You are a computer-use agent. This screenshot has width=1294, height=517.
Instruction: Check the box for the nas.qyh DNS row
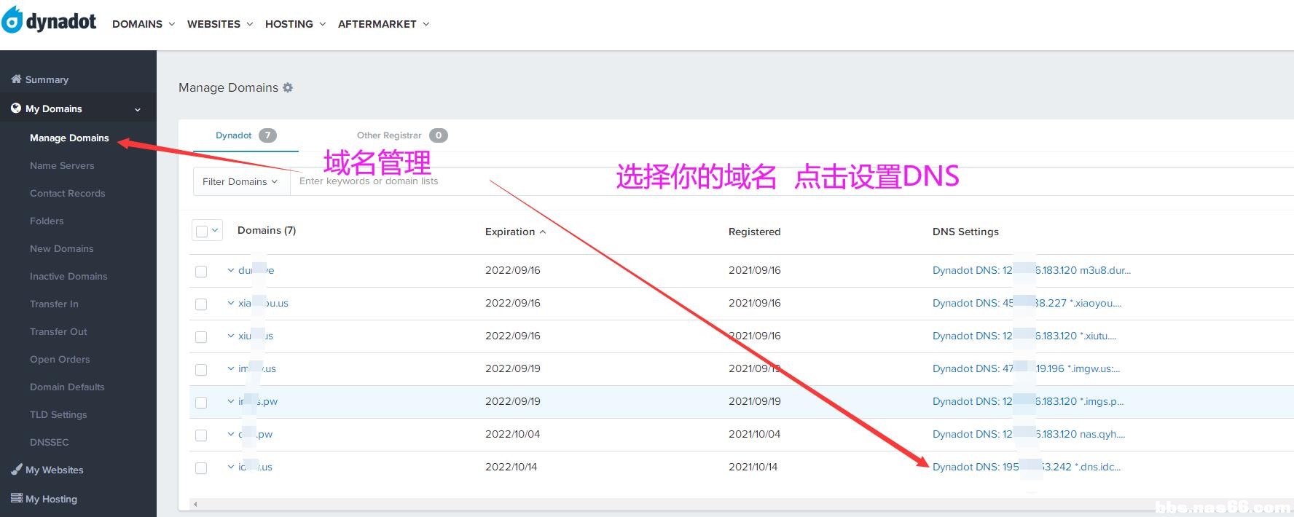[x=201, y=435]
